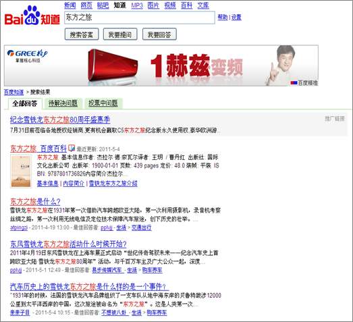Open the 交通出行 category link
The height and width of the screenshot is (322, 353).
141,227
